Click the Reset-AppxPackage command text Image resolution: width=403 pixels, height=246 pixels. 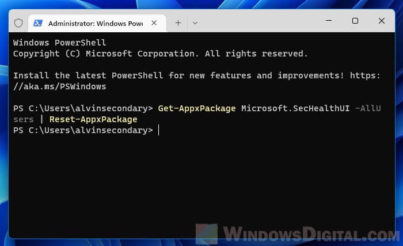[x=93, y=119]
